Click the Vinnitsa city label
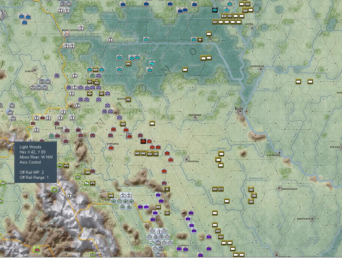Image resolution: width=342 pixels, height=266 pixels. tap(193, 162)
